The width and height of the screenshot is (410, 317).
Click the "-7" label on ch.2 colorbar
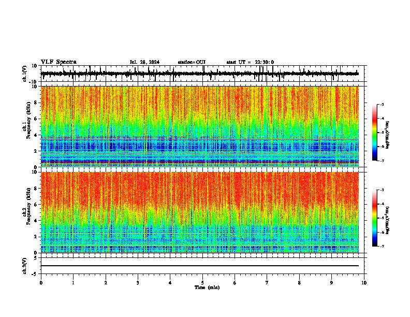(x=382, y=246)
